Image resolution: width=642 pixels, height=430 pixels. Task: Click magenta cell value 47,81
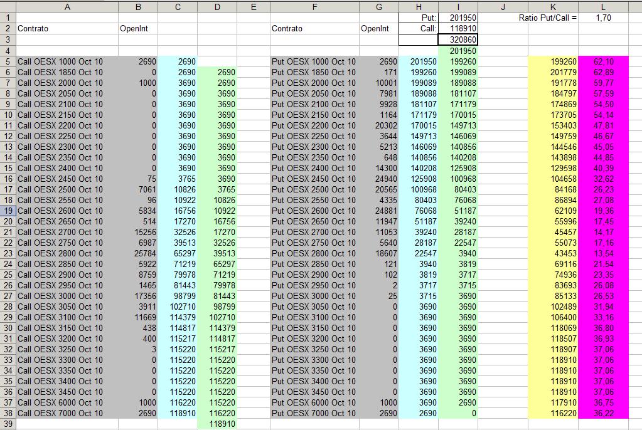click(603, 125)
